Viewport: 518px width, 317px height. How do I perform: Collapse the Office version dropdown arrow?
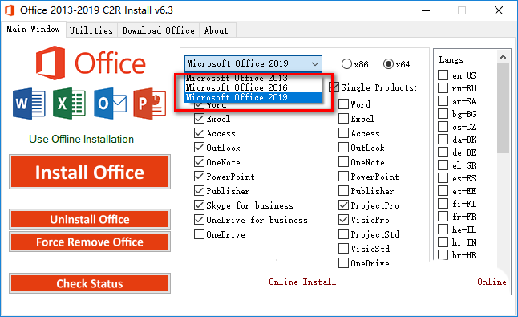315,63
